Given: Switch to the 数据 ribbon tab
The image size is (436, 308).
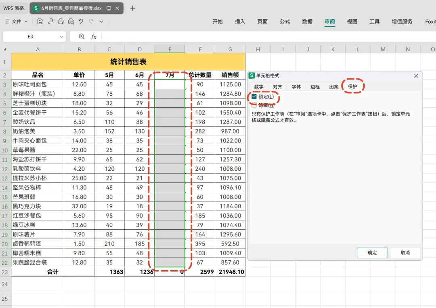Looking at the screenshot, I should 307,21.
